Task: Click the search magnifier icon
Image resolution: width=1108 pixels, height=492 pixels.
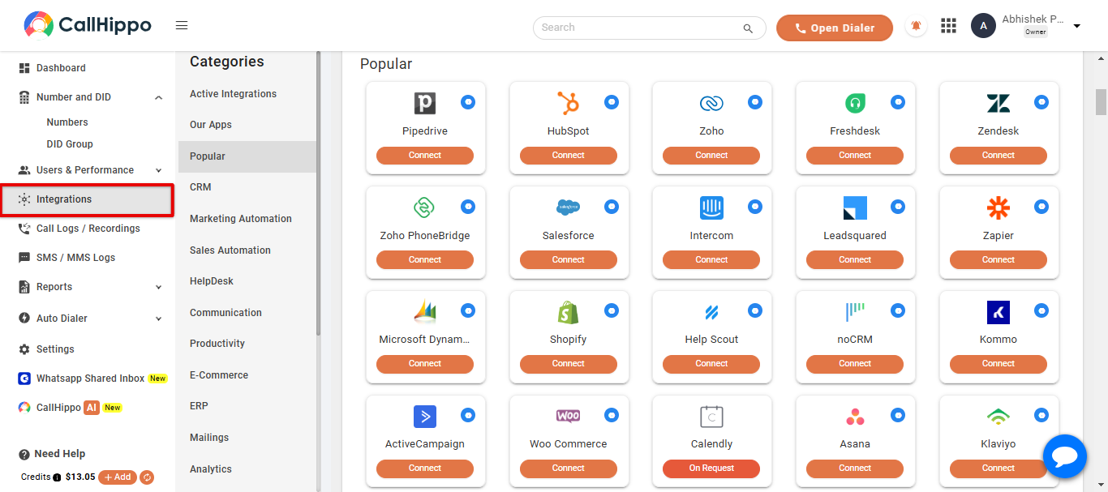Action: point(748,28)
